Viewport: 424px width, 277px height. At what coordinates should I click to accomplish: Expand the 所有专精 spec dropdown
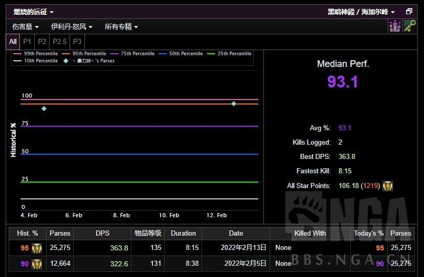[121, 27]
